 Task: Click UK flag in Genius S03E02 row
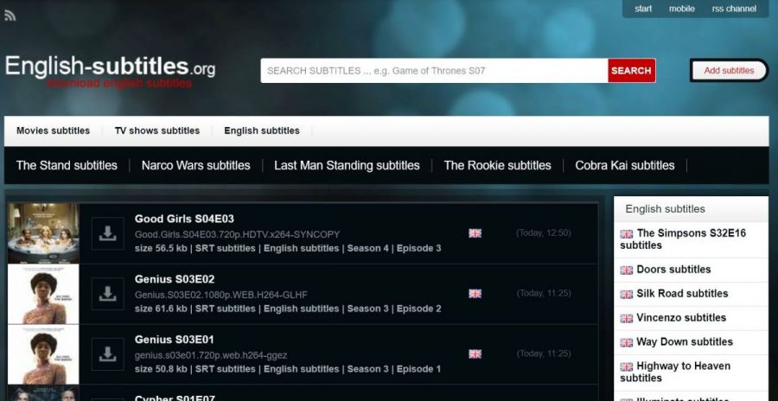click(475, 294)
